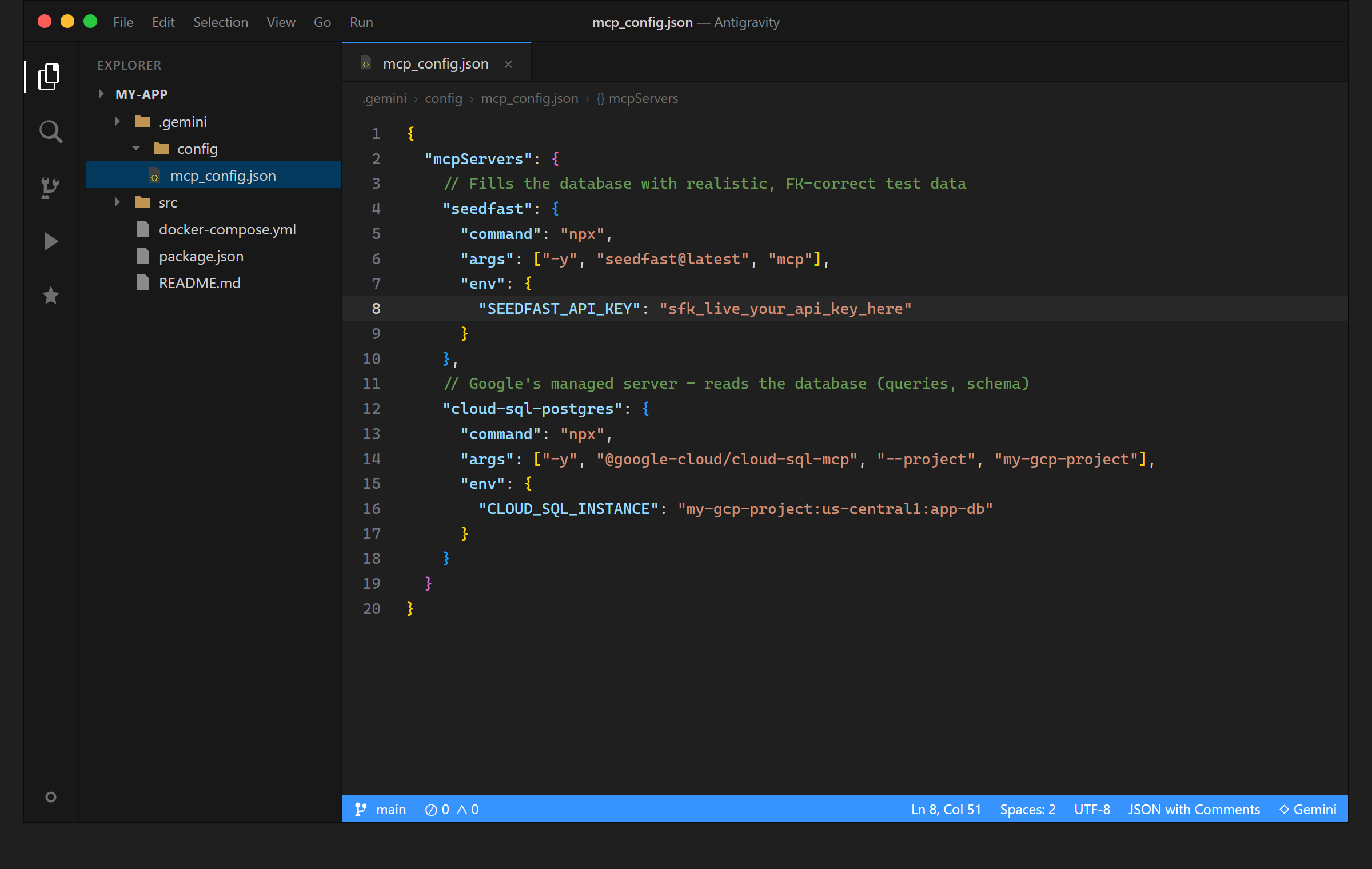Click the git branch icon in status bar
This screenshot has width=1372, height=869.
(360, 809)
